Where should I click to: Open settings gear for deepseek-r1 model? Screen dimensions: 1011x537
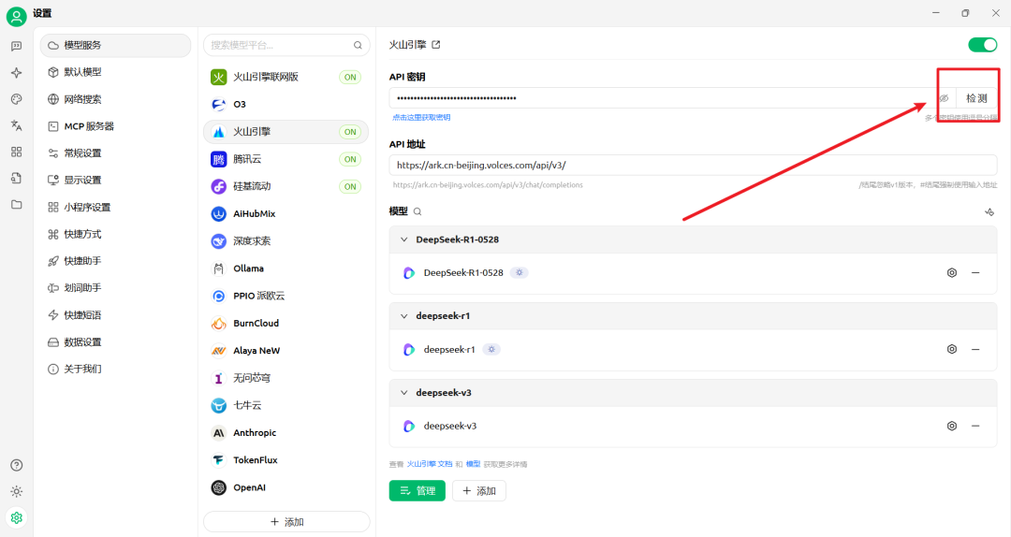tap(952, 349)
